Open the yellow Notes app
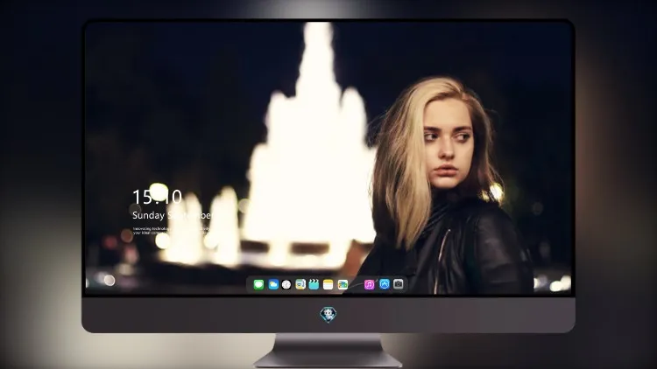Image resolution: width=657 pixels, height=369 pixels. pyautogui.click(x=328, y=284)
